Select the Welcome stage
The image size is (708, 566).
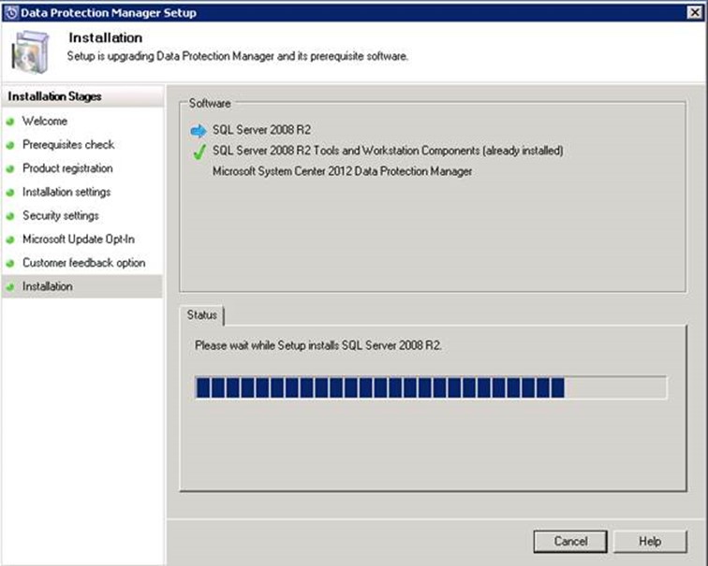click(x=45, y=121)
